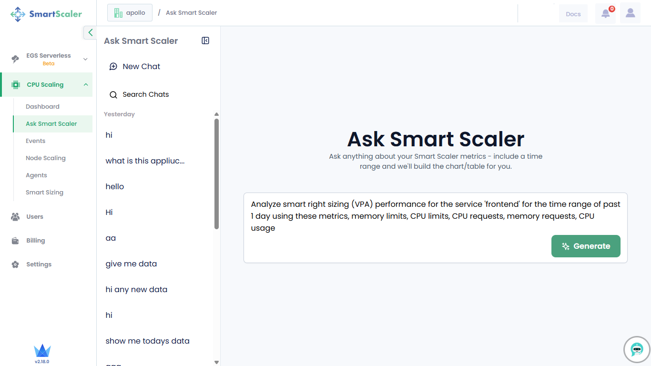Click the Billing wallet icon

15,241
